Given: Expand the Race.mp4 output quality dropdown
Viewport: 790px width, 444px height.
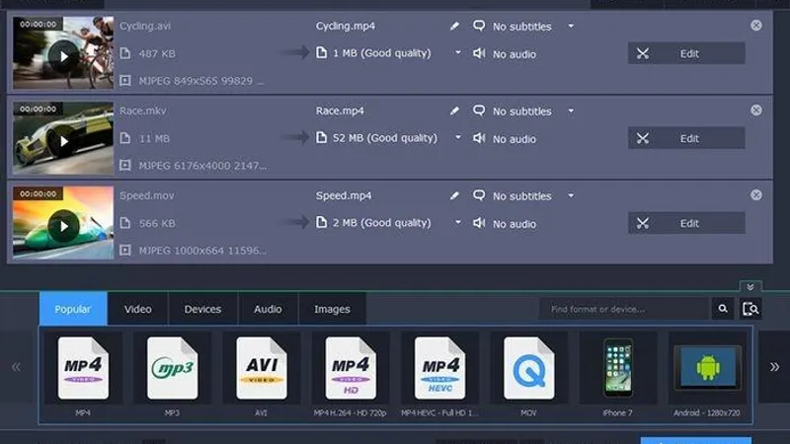Looking at the screenshot, I should [x=458, y=138].
